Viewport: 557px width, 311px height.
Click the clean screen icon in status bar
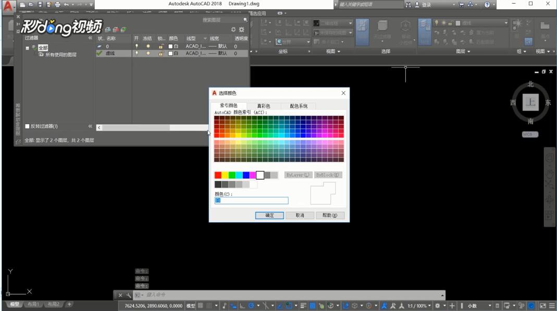[x=543, y=306]
